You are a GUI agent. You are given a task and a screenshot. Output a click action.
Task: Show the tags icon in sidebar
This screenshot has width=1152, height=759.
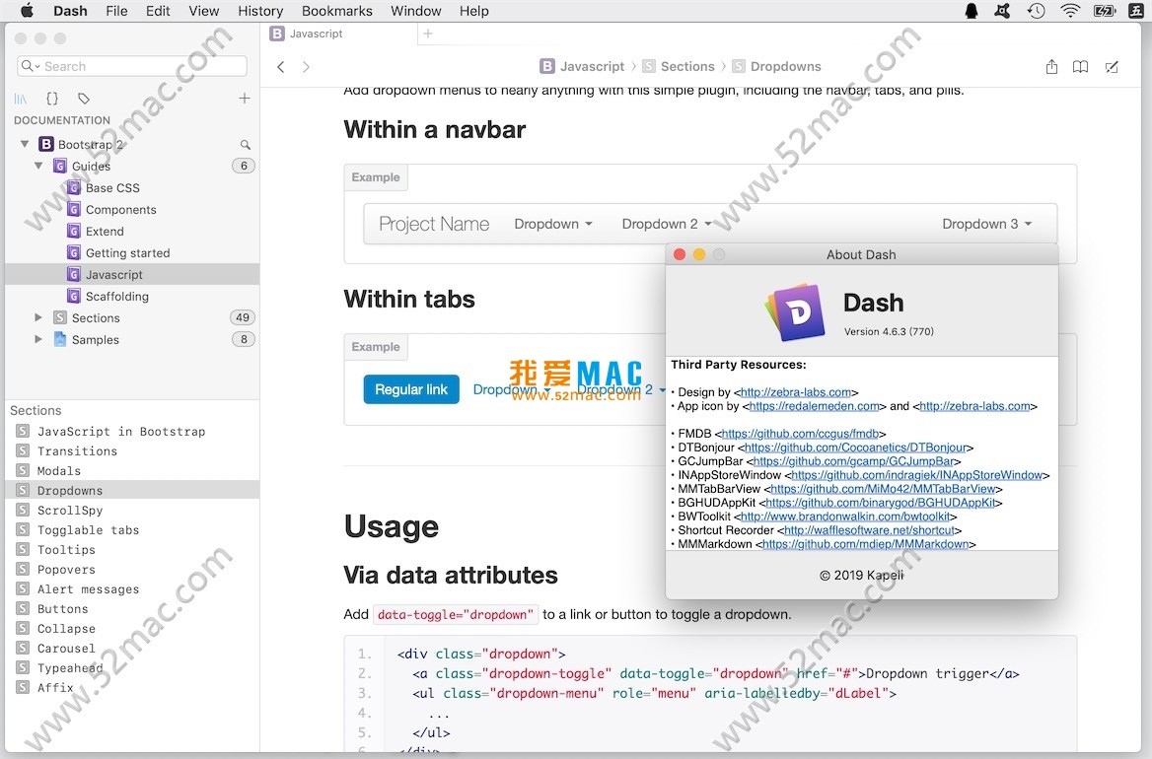pos(84,99)
